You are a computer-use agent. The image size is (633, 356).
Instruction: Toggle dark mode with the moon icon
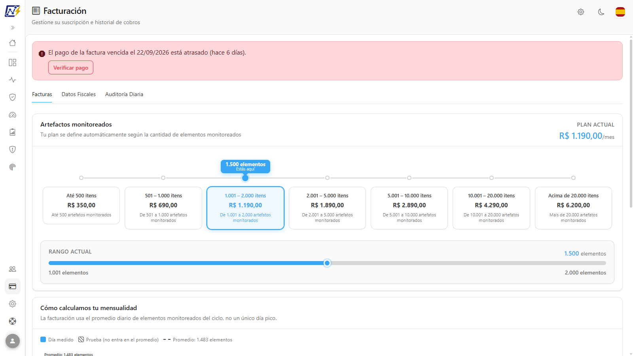(601, 12)
